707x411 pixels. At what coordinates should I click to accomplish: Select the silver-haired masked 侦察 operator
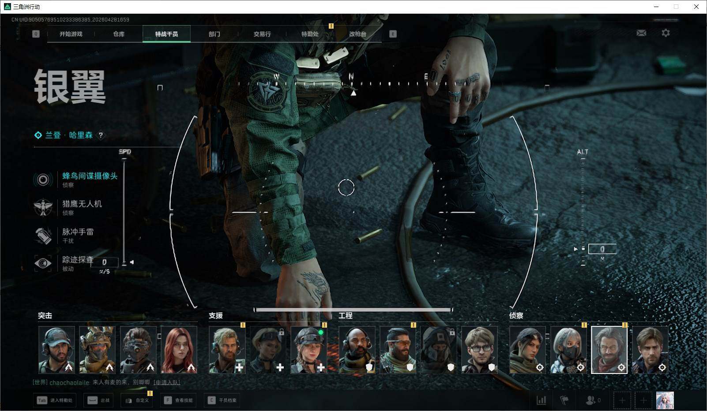coord(568,350)
